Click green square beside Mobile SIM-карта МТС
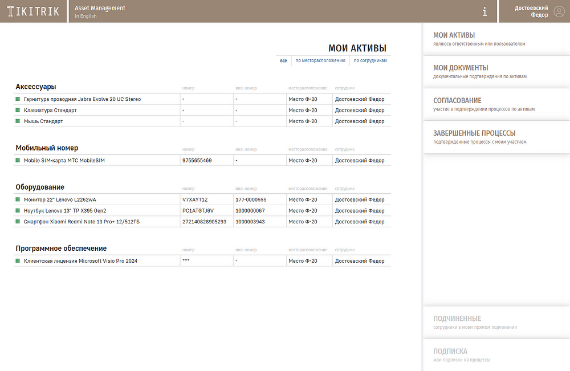 tap(18, 161)
